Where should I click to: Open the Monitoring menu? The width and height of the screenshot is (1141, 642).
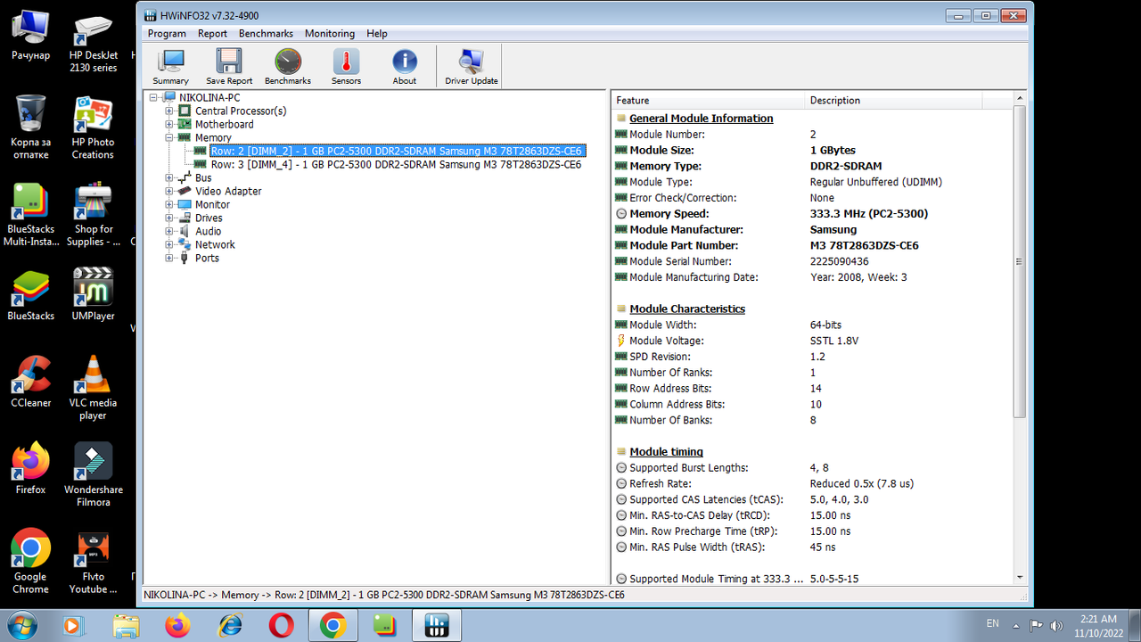pyautogui.click(x=330, y=33)
